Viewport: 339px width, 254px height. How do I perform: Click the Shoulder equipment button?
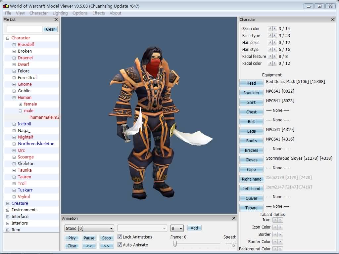pyautogui.click(x=251, y=93)
